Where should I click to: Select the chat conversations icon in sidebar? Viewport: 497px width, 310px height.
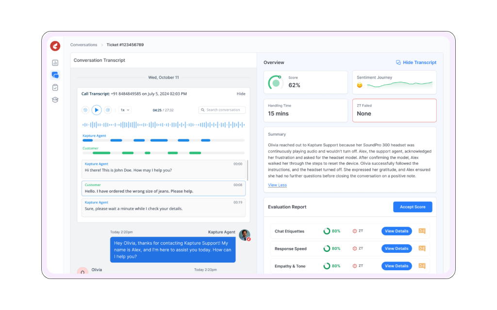pyautogui.click(x=55, y=75)
